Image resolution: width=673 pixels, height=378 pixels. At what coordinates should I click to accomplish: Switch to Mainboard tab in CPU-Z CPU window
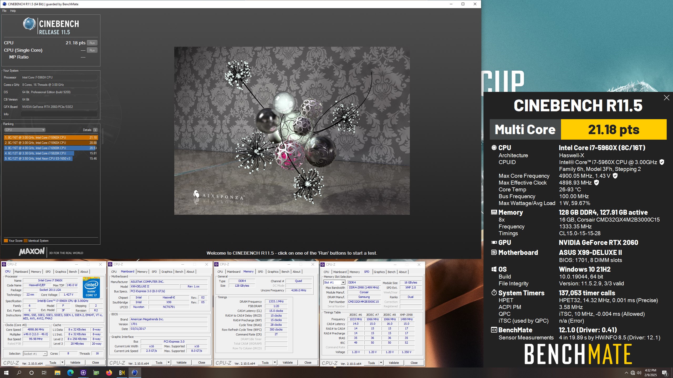pos(21,272)
